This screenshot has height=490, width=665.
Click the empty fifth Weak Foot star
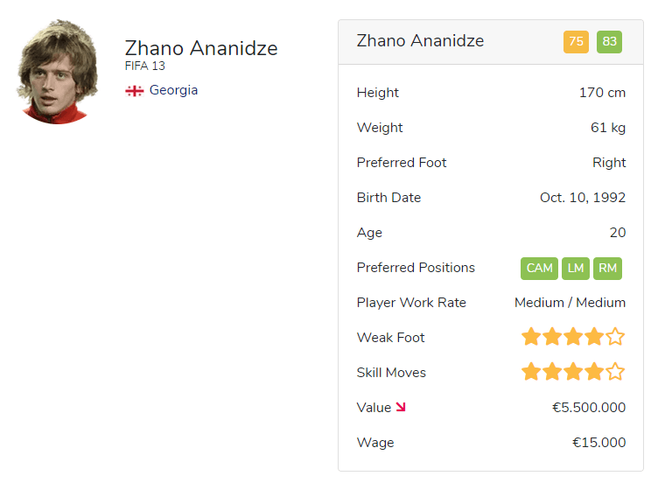click(x=615, y=337)
